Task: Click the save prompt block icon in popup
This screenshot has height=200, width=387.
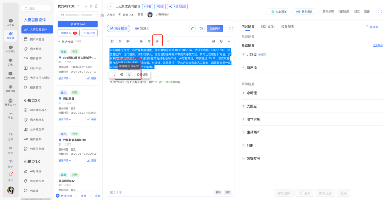Action: click(x=129, y=75)
